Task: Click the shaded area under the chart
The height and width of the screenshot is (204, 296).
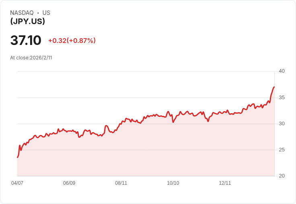Action: (x=146, y=151)
